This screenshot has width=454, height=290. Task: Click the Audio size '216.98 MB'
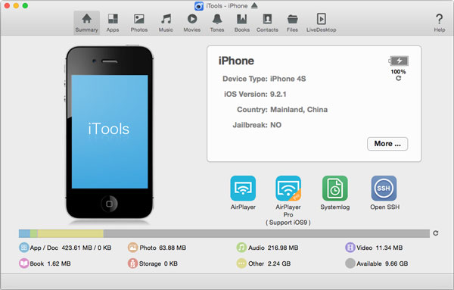pos(283,248)
